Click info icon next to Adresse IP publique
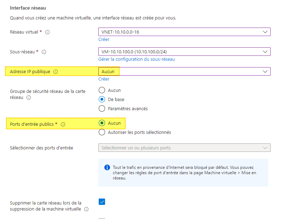 56,72
